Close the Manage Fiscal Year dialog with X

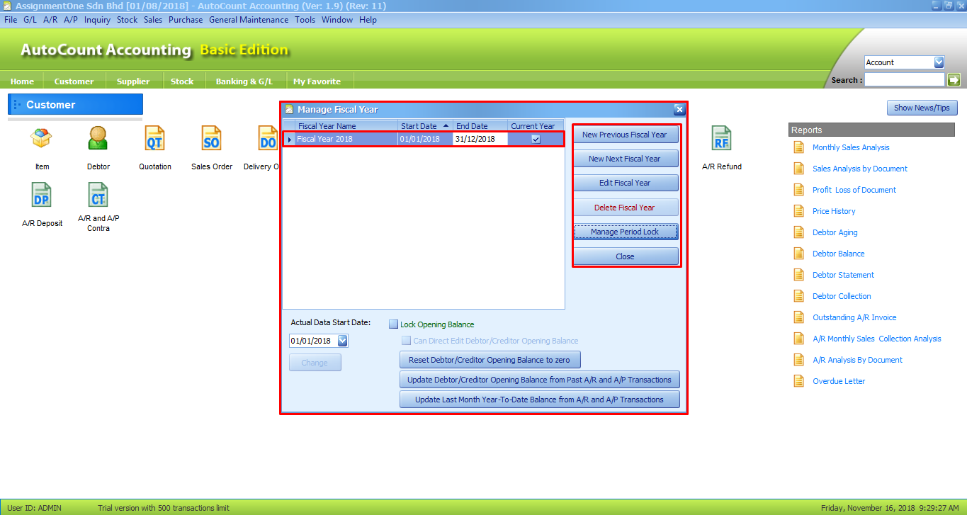click(679, 110)
